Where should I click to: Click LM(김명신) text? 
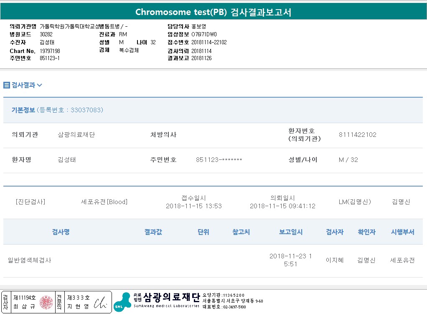[x=355, y=202]
